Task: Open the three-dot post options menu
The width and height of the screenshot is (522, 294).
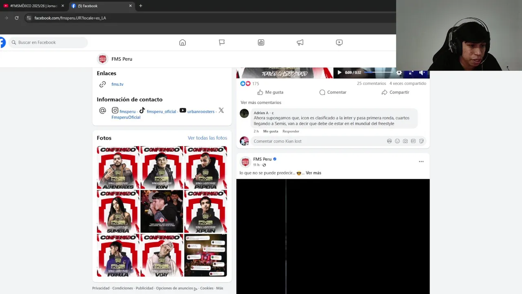Action: 421,162
